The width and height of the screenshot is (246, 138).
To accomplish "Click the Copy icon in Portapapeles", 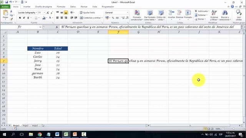I will [11, 15].
